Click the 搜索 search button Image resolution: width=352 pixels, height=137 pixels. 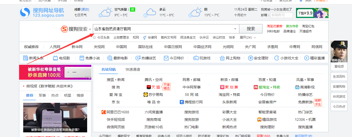tap(251, 29)
